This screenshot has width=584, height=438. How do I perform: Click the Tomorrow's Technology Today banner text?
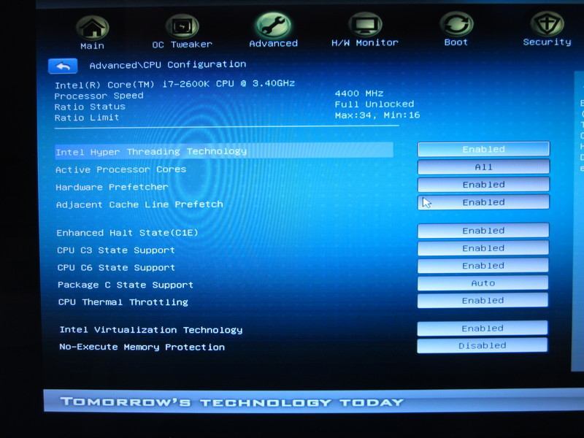point(232,402)
